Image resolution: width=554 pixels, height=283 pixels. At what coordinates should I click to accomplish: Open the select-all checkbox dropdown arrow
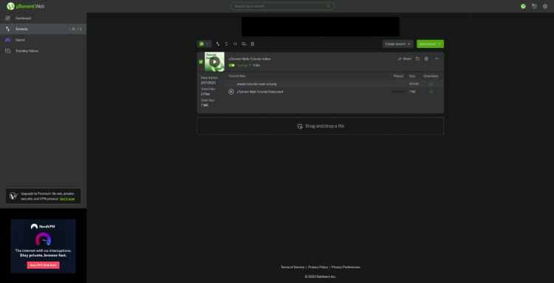[208, 44]
